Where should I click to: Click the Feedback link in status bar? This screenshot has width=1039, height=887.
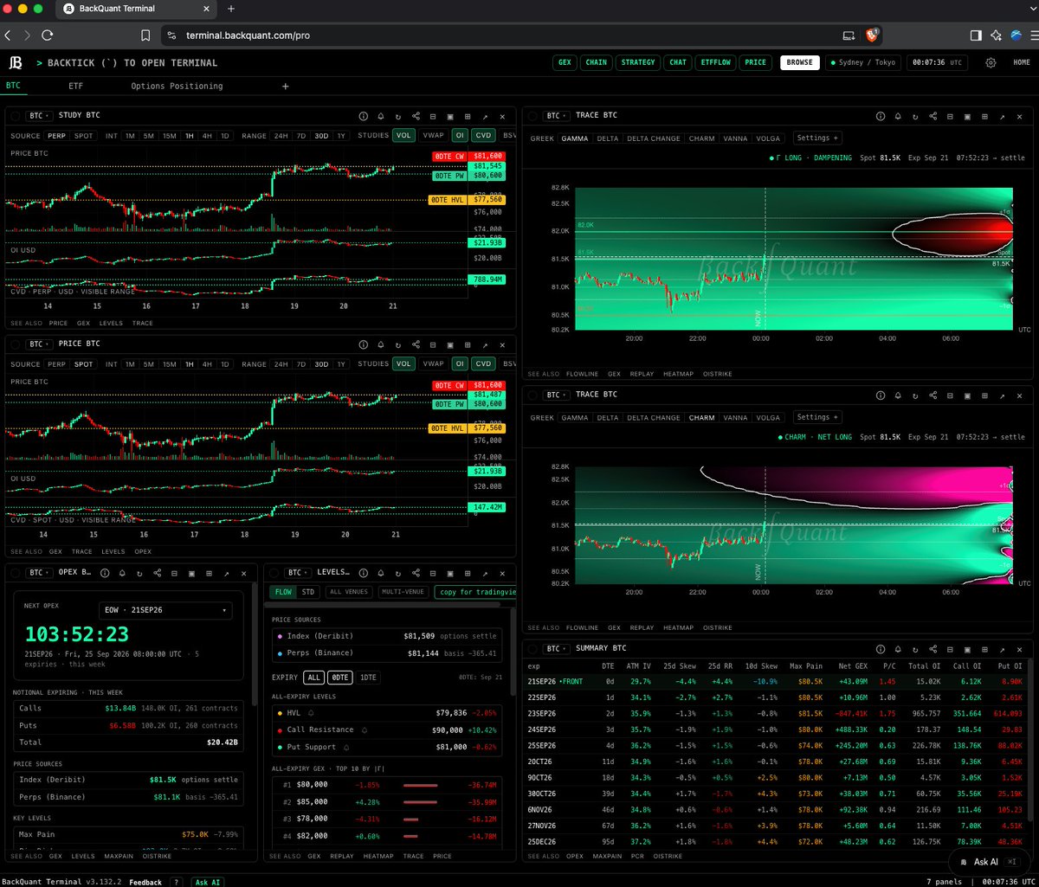[145, 882]
